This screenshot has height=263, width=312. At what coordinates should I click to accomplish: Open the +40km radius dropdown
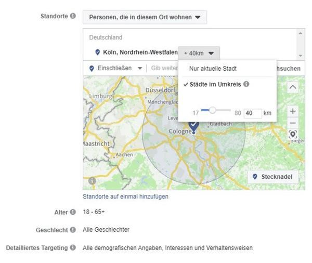coord(199,54)
